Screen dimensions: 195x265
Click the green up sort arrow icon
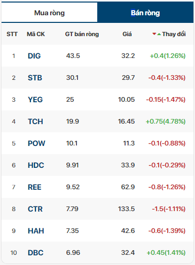(159, 34)
